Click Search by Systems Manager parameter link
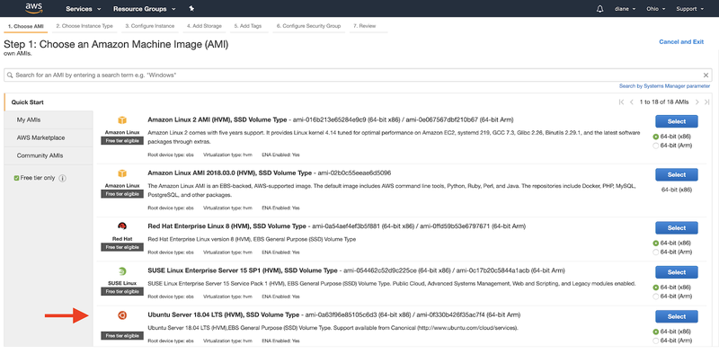 pyautogui.click(x=664, y=86)
